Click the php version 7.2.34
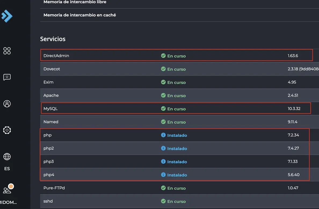The width and height of the screenshot is (319, 209). pos(293,135)
